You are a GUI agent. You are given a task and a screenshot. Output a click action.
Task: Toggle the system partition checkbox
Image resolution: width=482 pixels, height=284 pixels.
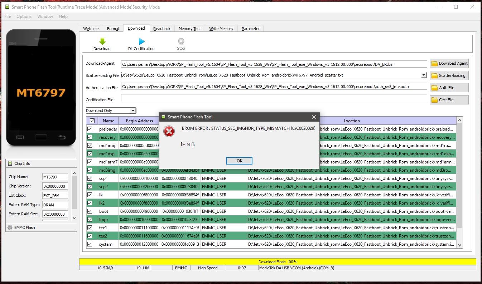[90, 244]
